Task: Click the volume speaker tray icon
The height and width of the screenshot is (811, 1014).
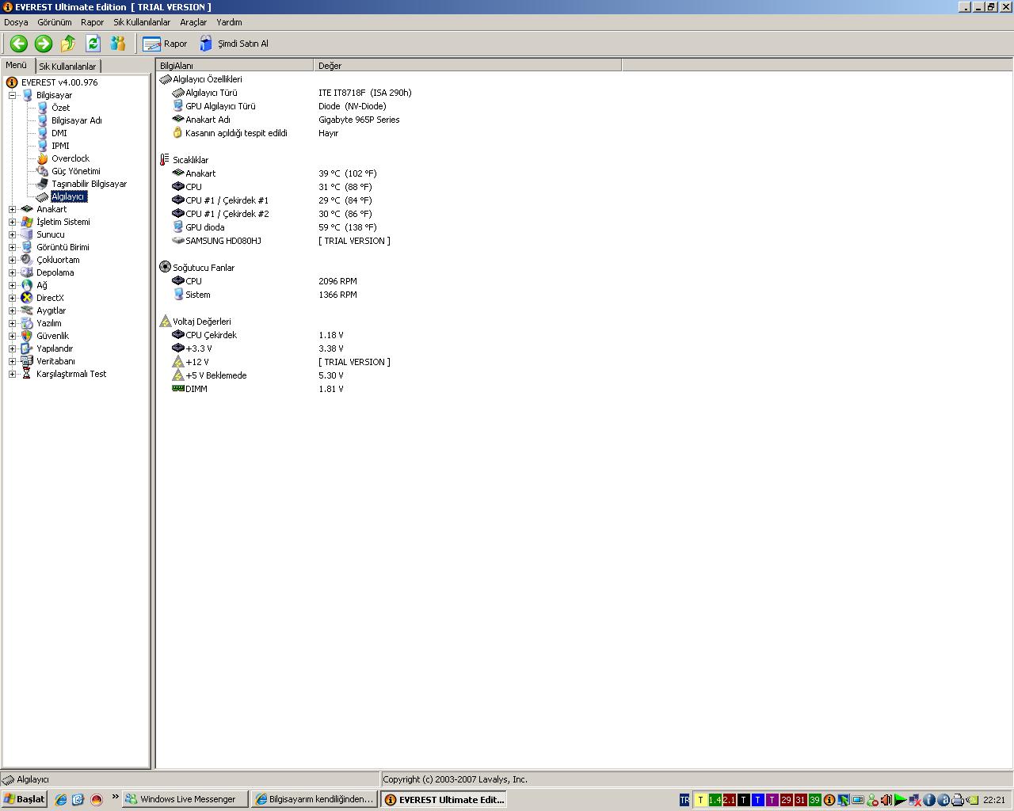Action: (x=886, y=800)
